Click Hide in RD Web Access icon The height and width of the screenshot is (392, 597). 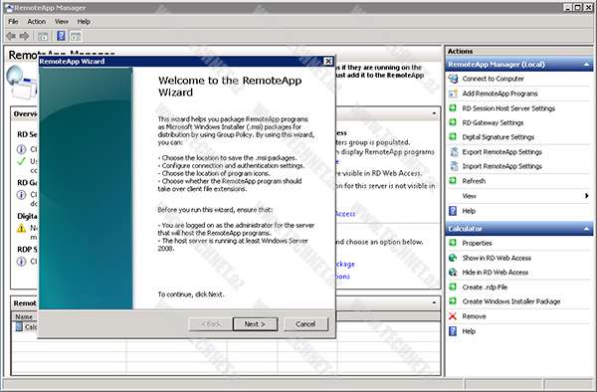pyautogui.click(x=453, y=273)
